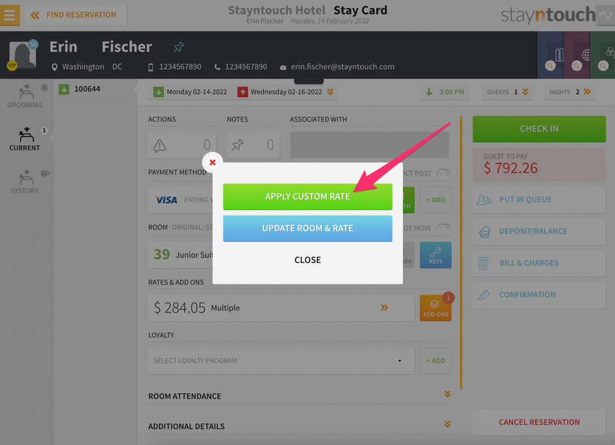
Task: Switch to the Upcoming reservations tab
Action: pyautogui.click(x=25, y=96)
